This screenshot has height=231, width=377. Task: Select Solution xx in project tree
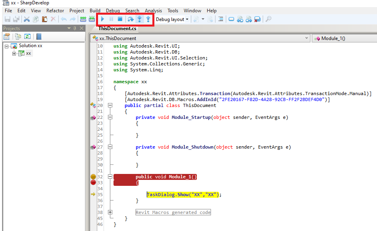pos(30,46)
